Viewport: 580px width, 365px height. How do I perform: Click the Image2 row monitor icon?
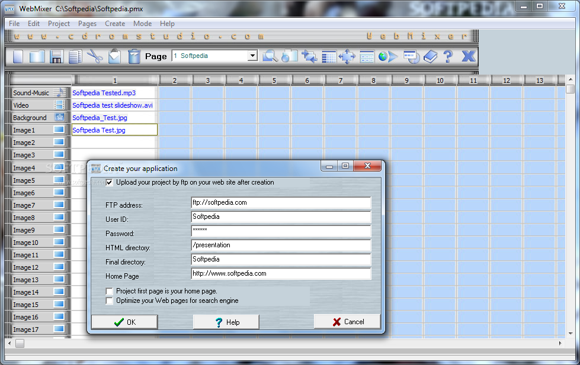59,142
